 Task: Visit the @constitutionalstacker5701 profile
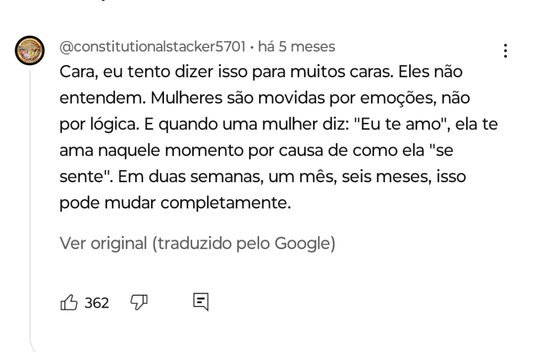152,48
